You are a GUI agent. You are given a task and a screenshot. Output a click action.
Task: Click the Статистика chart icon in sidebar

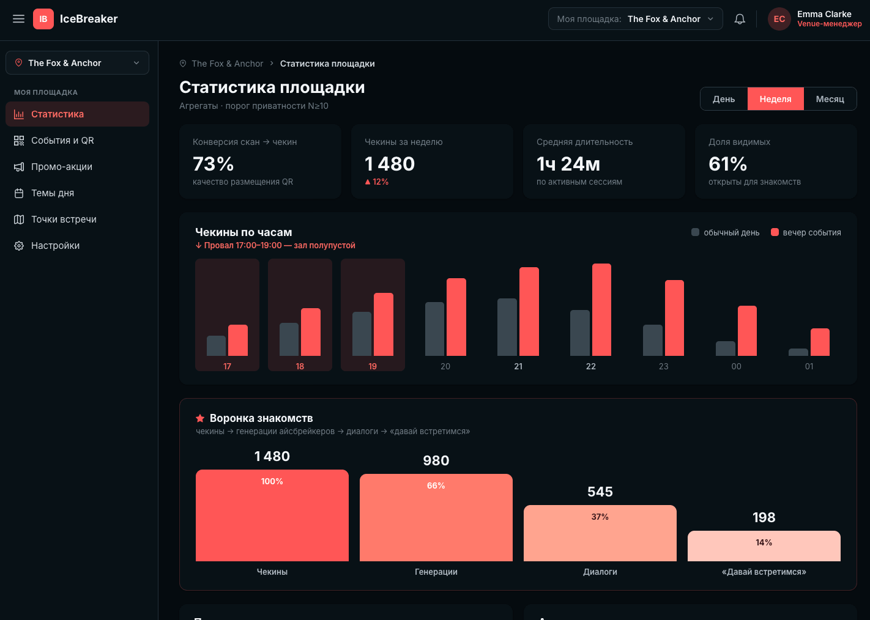point(19,114)
